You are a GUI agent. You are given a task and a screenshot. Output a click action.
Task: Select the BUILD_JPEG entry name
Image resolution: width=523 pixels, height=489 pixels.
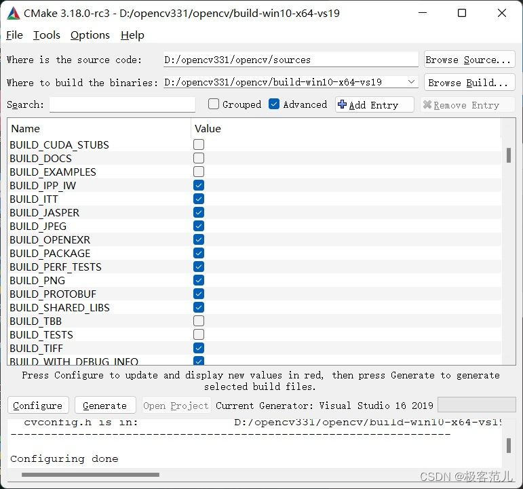coord(38,226)
